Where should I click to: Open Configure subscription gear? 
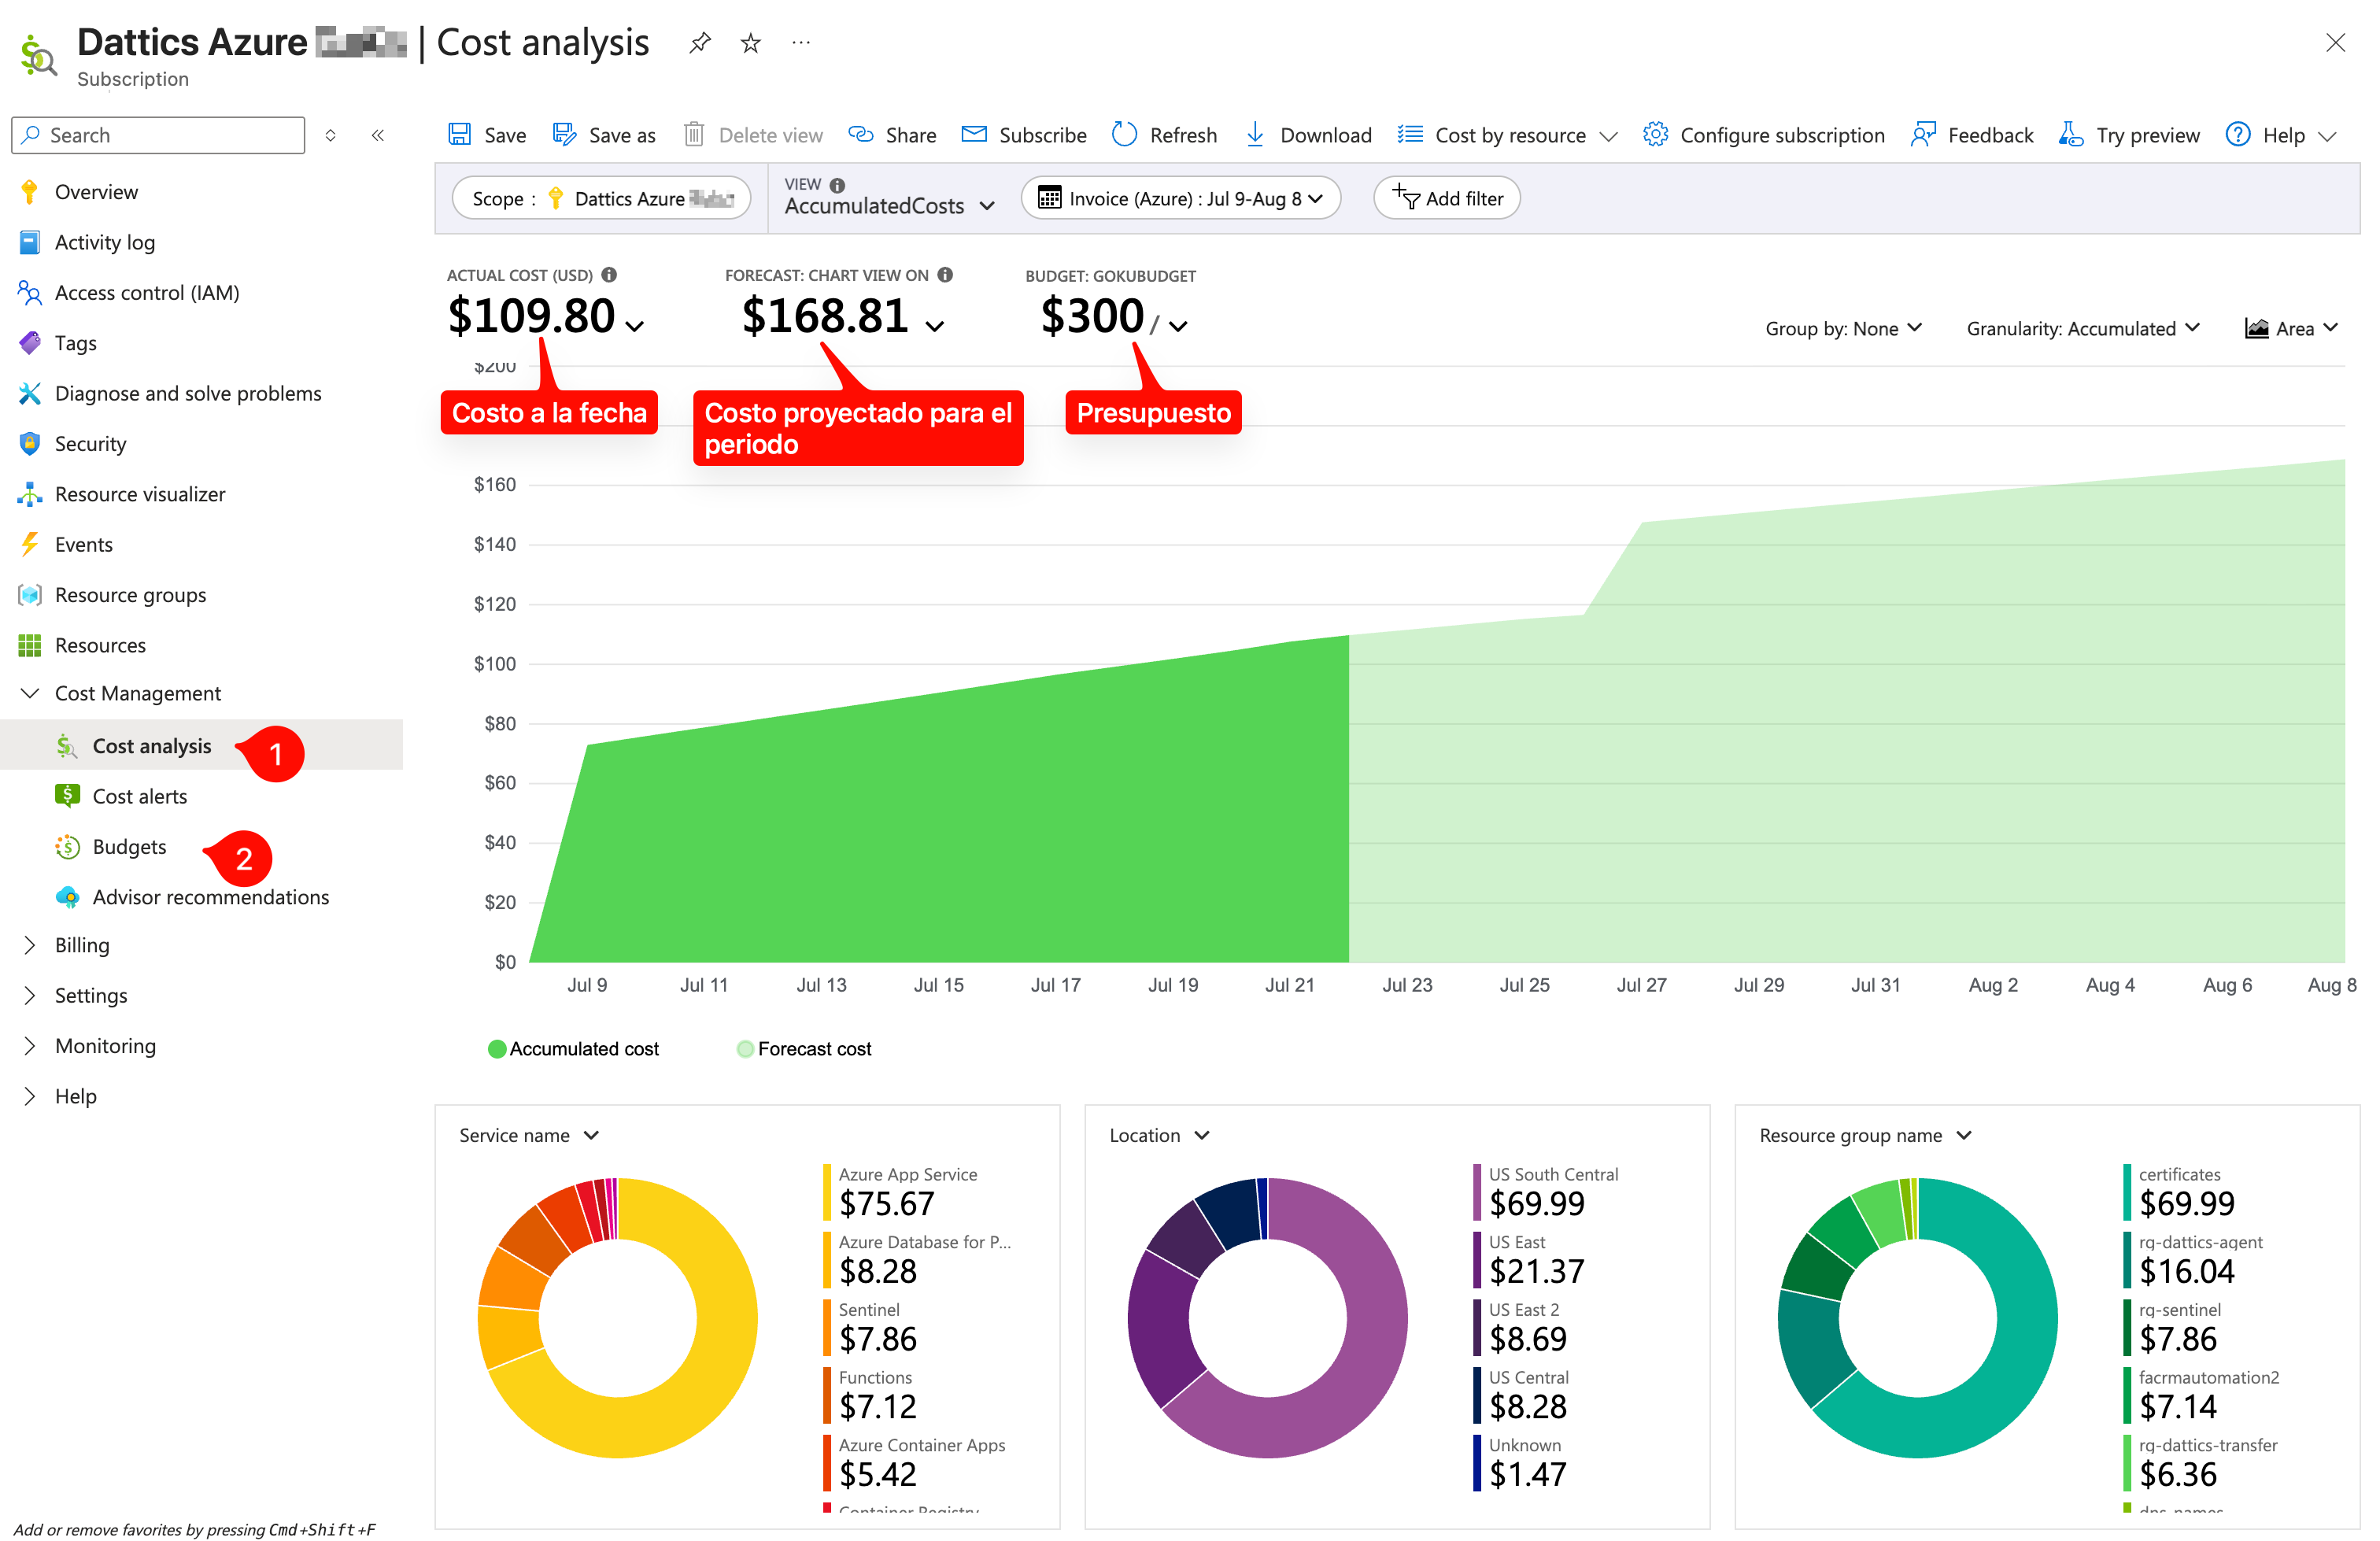coord(1655,135)
